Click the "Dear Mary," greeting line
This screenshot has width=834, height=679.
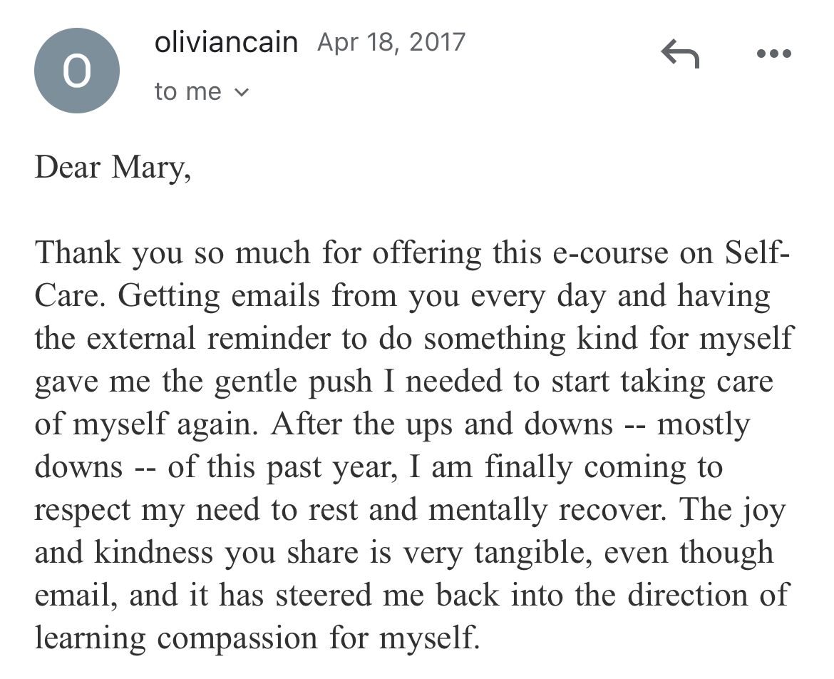pos(113,168)
